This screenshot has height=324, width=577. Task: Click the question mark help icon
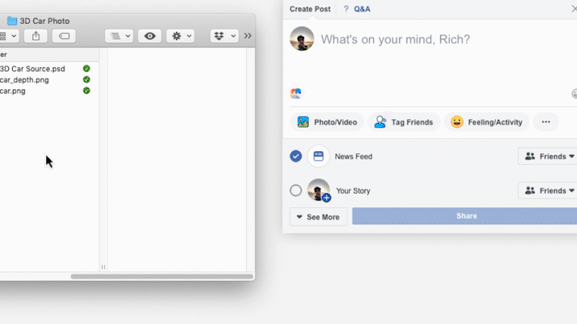click(x=346, y=9)
